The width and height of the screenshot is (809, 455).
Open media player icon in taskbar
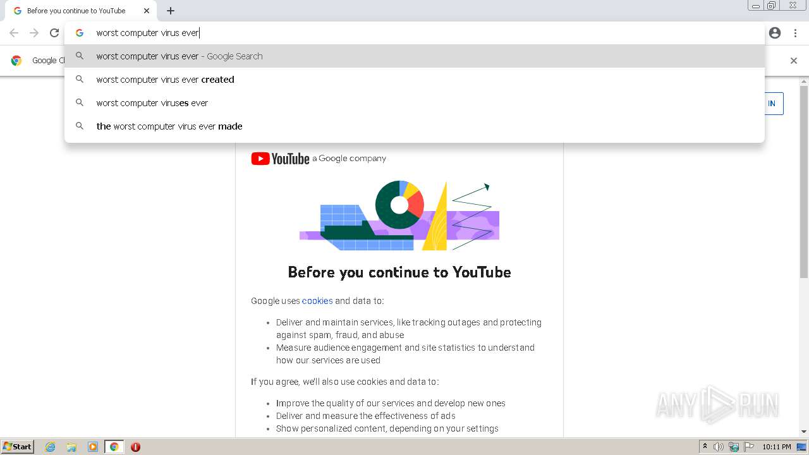[93, 447]
